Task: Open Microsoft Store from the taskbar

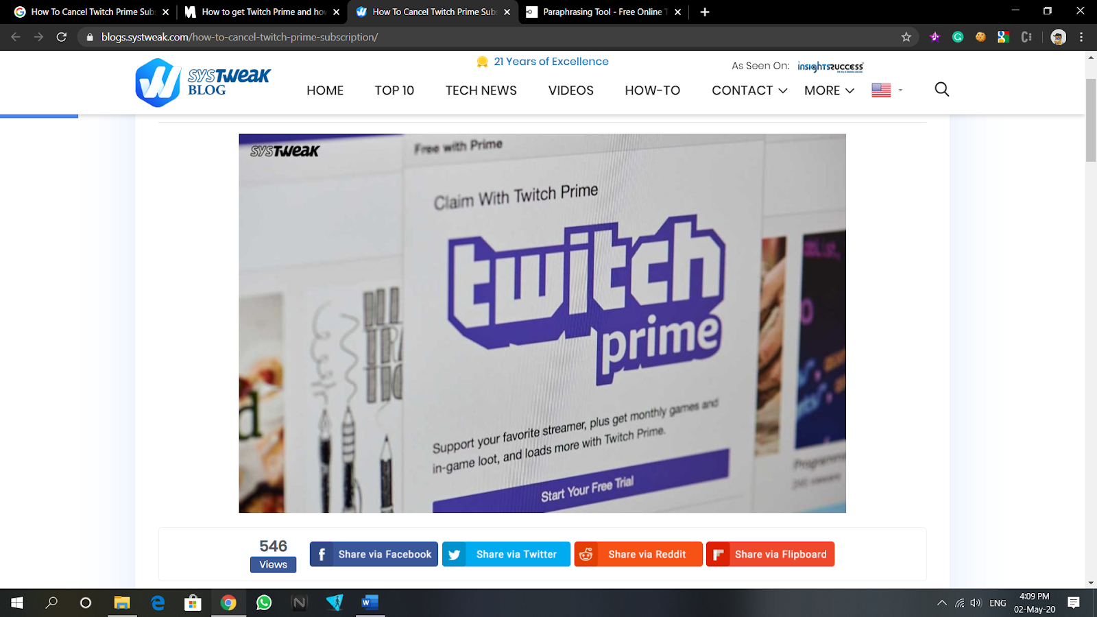Action: 193,603
